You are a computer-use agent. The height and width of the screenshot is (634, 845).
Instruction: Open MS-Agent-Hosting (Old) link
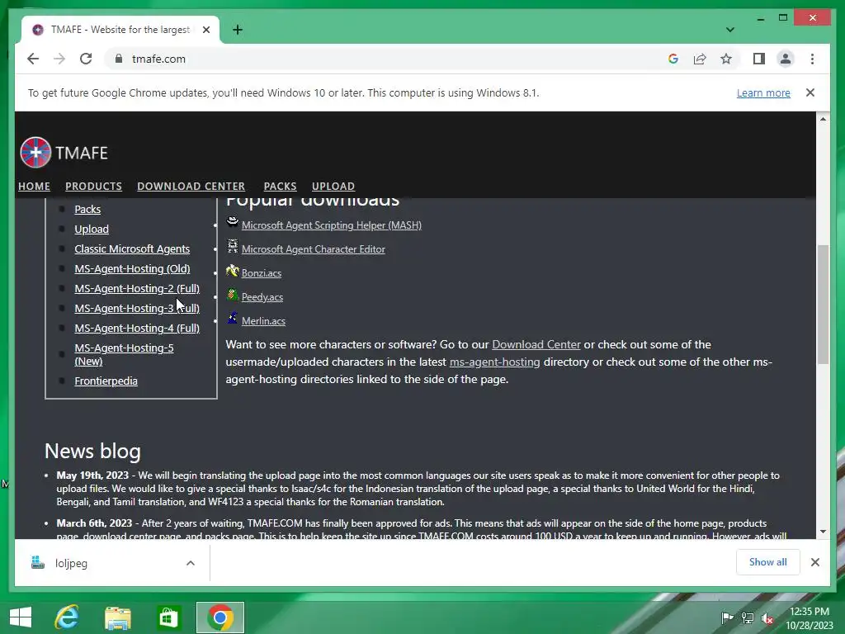click(x=132, y=268)
